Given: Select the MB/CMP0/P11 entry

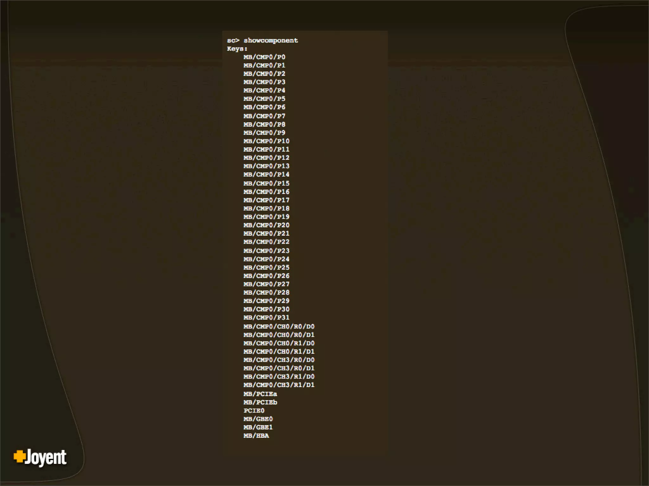Looking at the screenshot, I should pyautogui.click(x=267, y=149).
